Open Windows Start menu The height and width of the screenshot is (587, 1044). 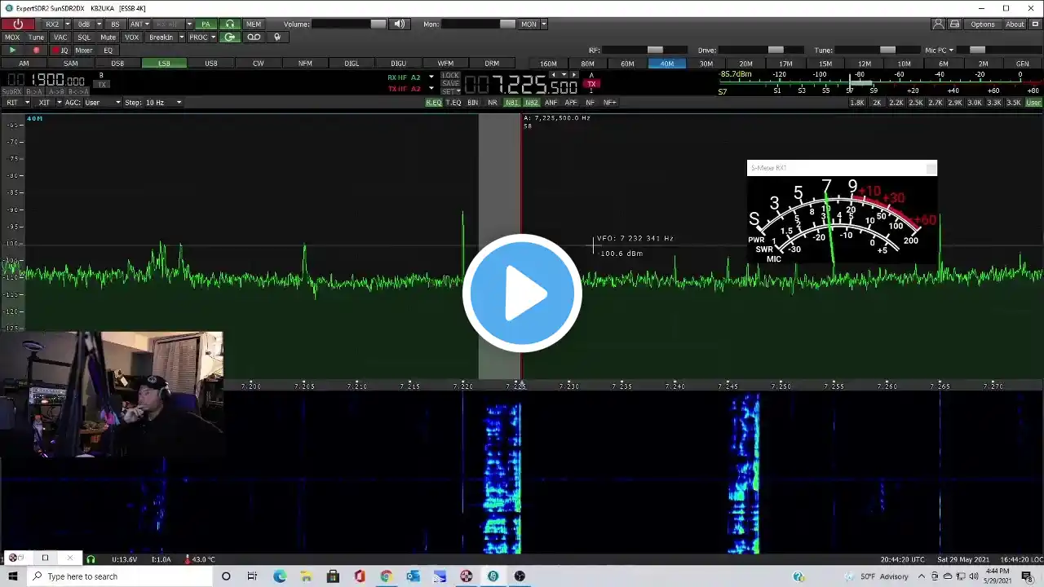[x=12, y=576]
